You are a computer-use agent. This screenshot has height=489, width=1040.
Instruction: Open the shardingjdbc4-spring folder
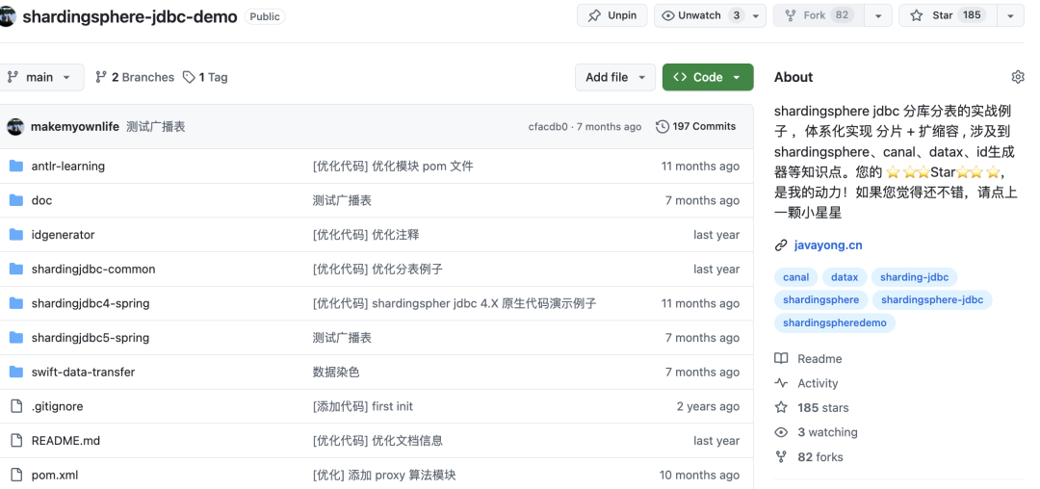(x=91, y=303)
